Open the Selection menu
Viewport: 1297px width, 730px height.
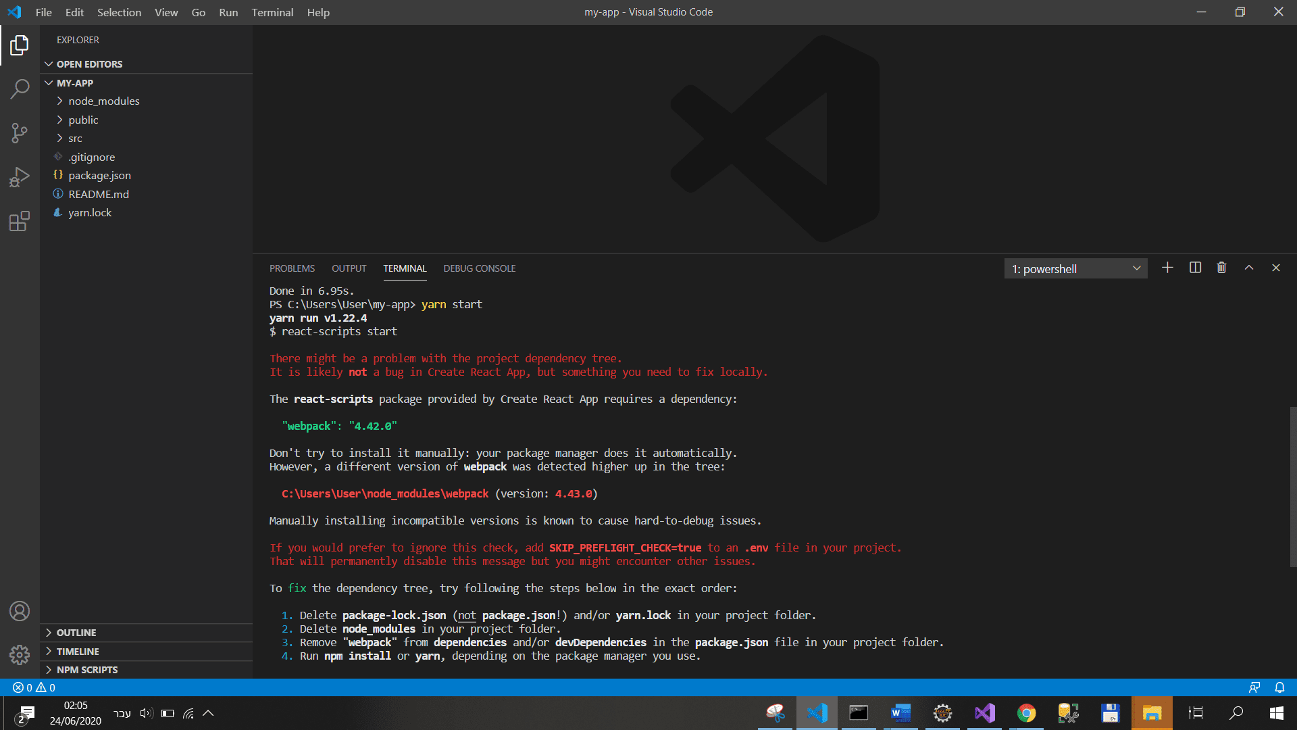pyautogui.click(x=119, y=12)
